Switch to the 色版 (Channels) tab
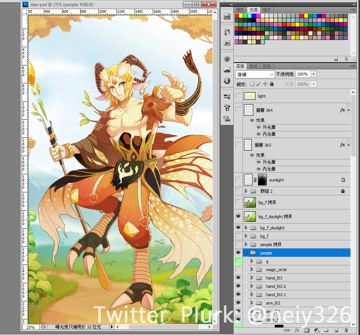 tap(253, 66)
